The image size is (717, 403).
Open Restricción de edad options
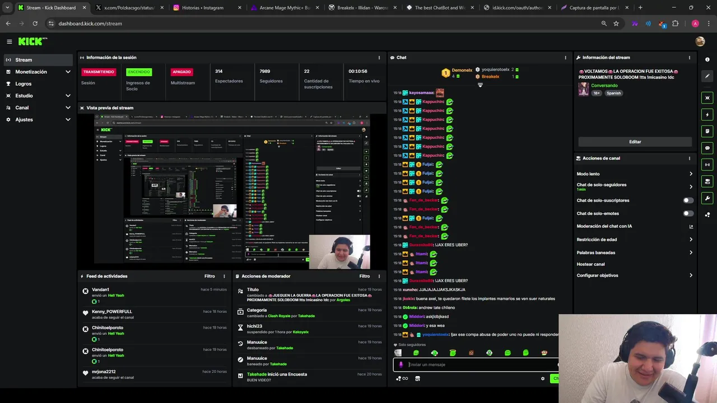pos(635,240)
